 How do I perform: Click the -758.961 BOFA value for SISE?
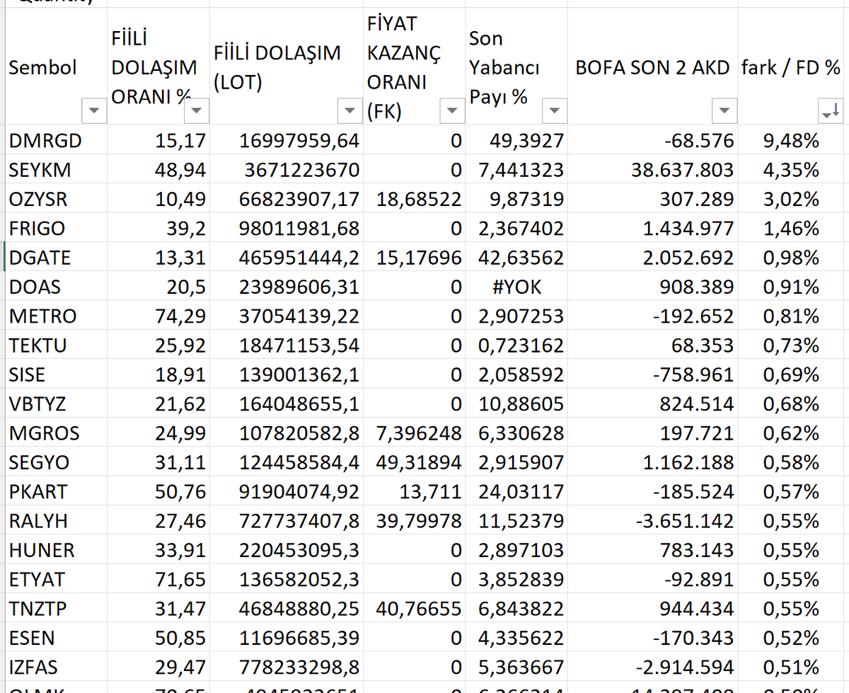coord(652,374)
